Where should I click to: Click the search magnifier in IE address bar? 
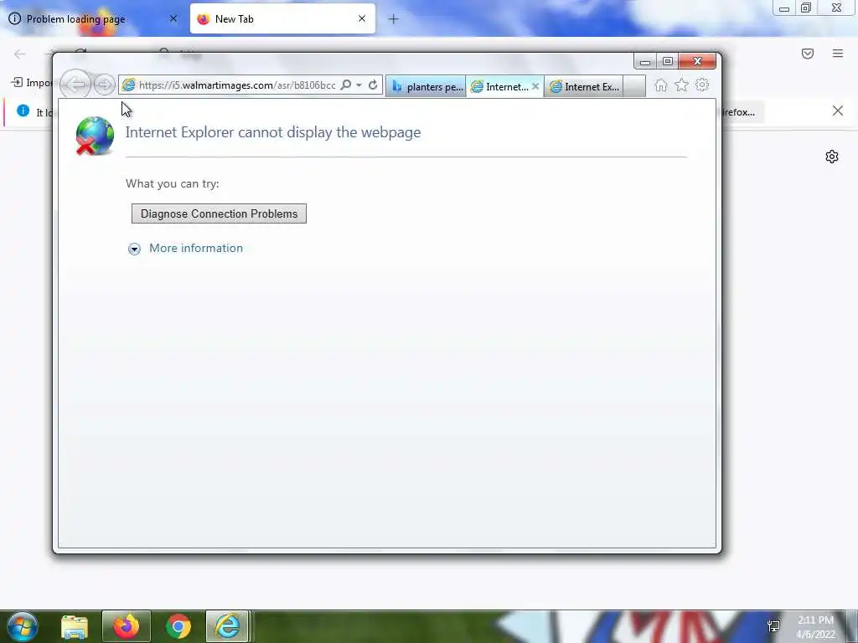[346, 85]
